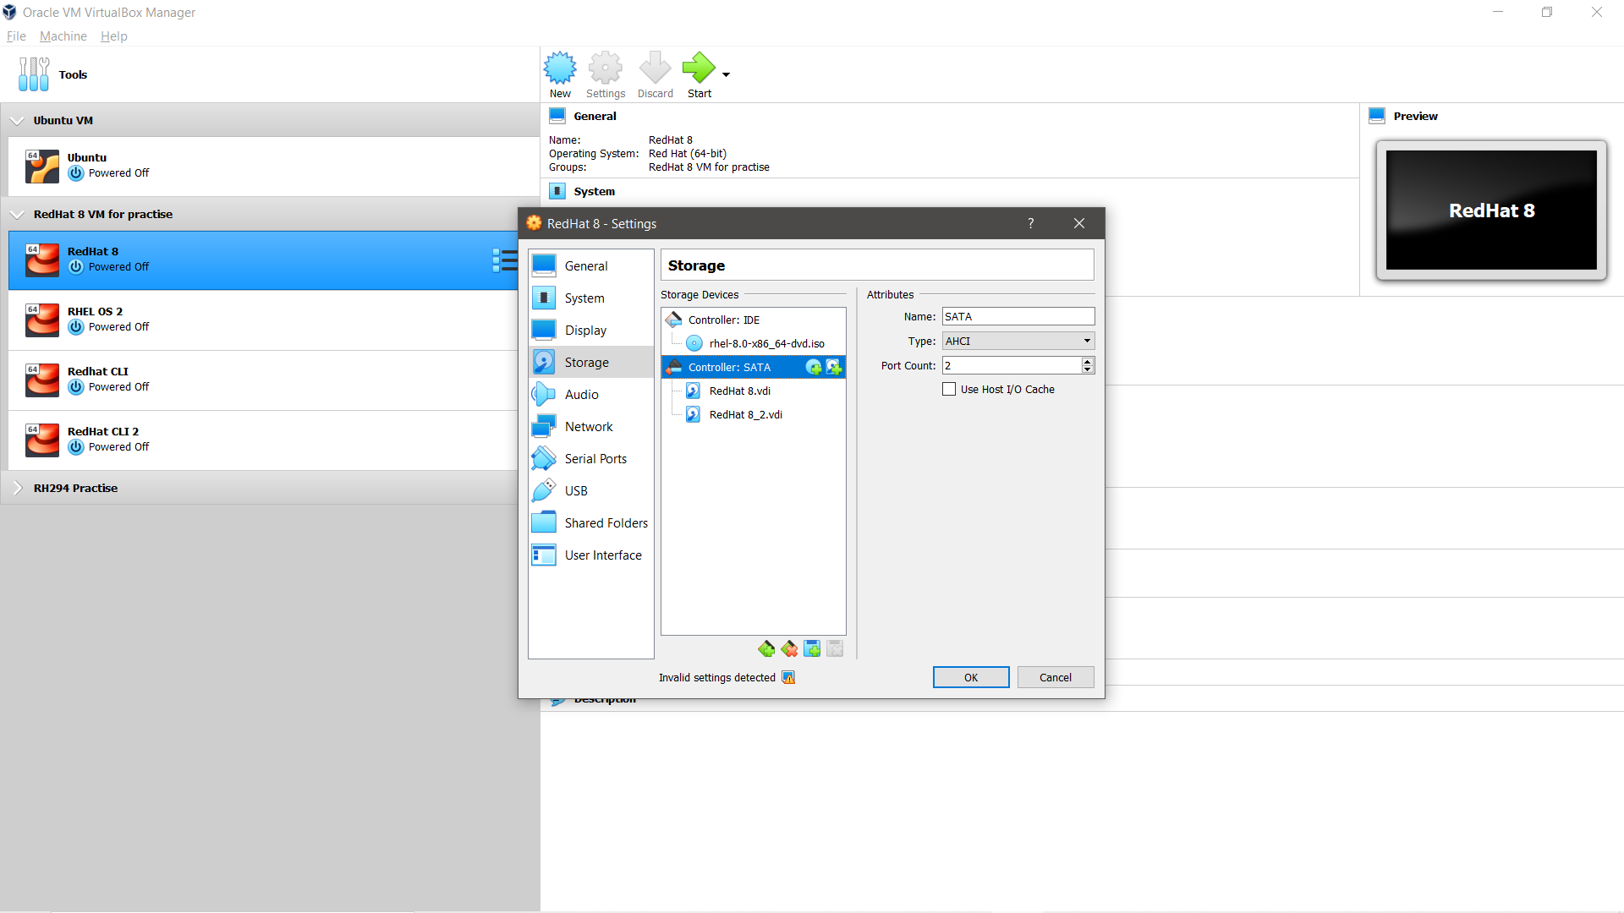The height and width of the screenshot is (913, 1624).
Task: Click the VirtualBox logo in the title bar
Action: [x=9, y=12]
